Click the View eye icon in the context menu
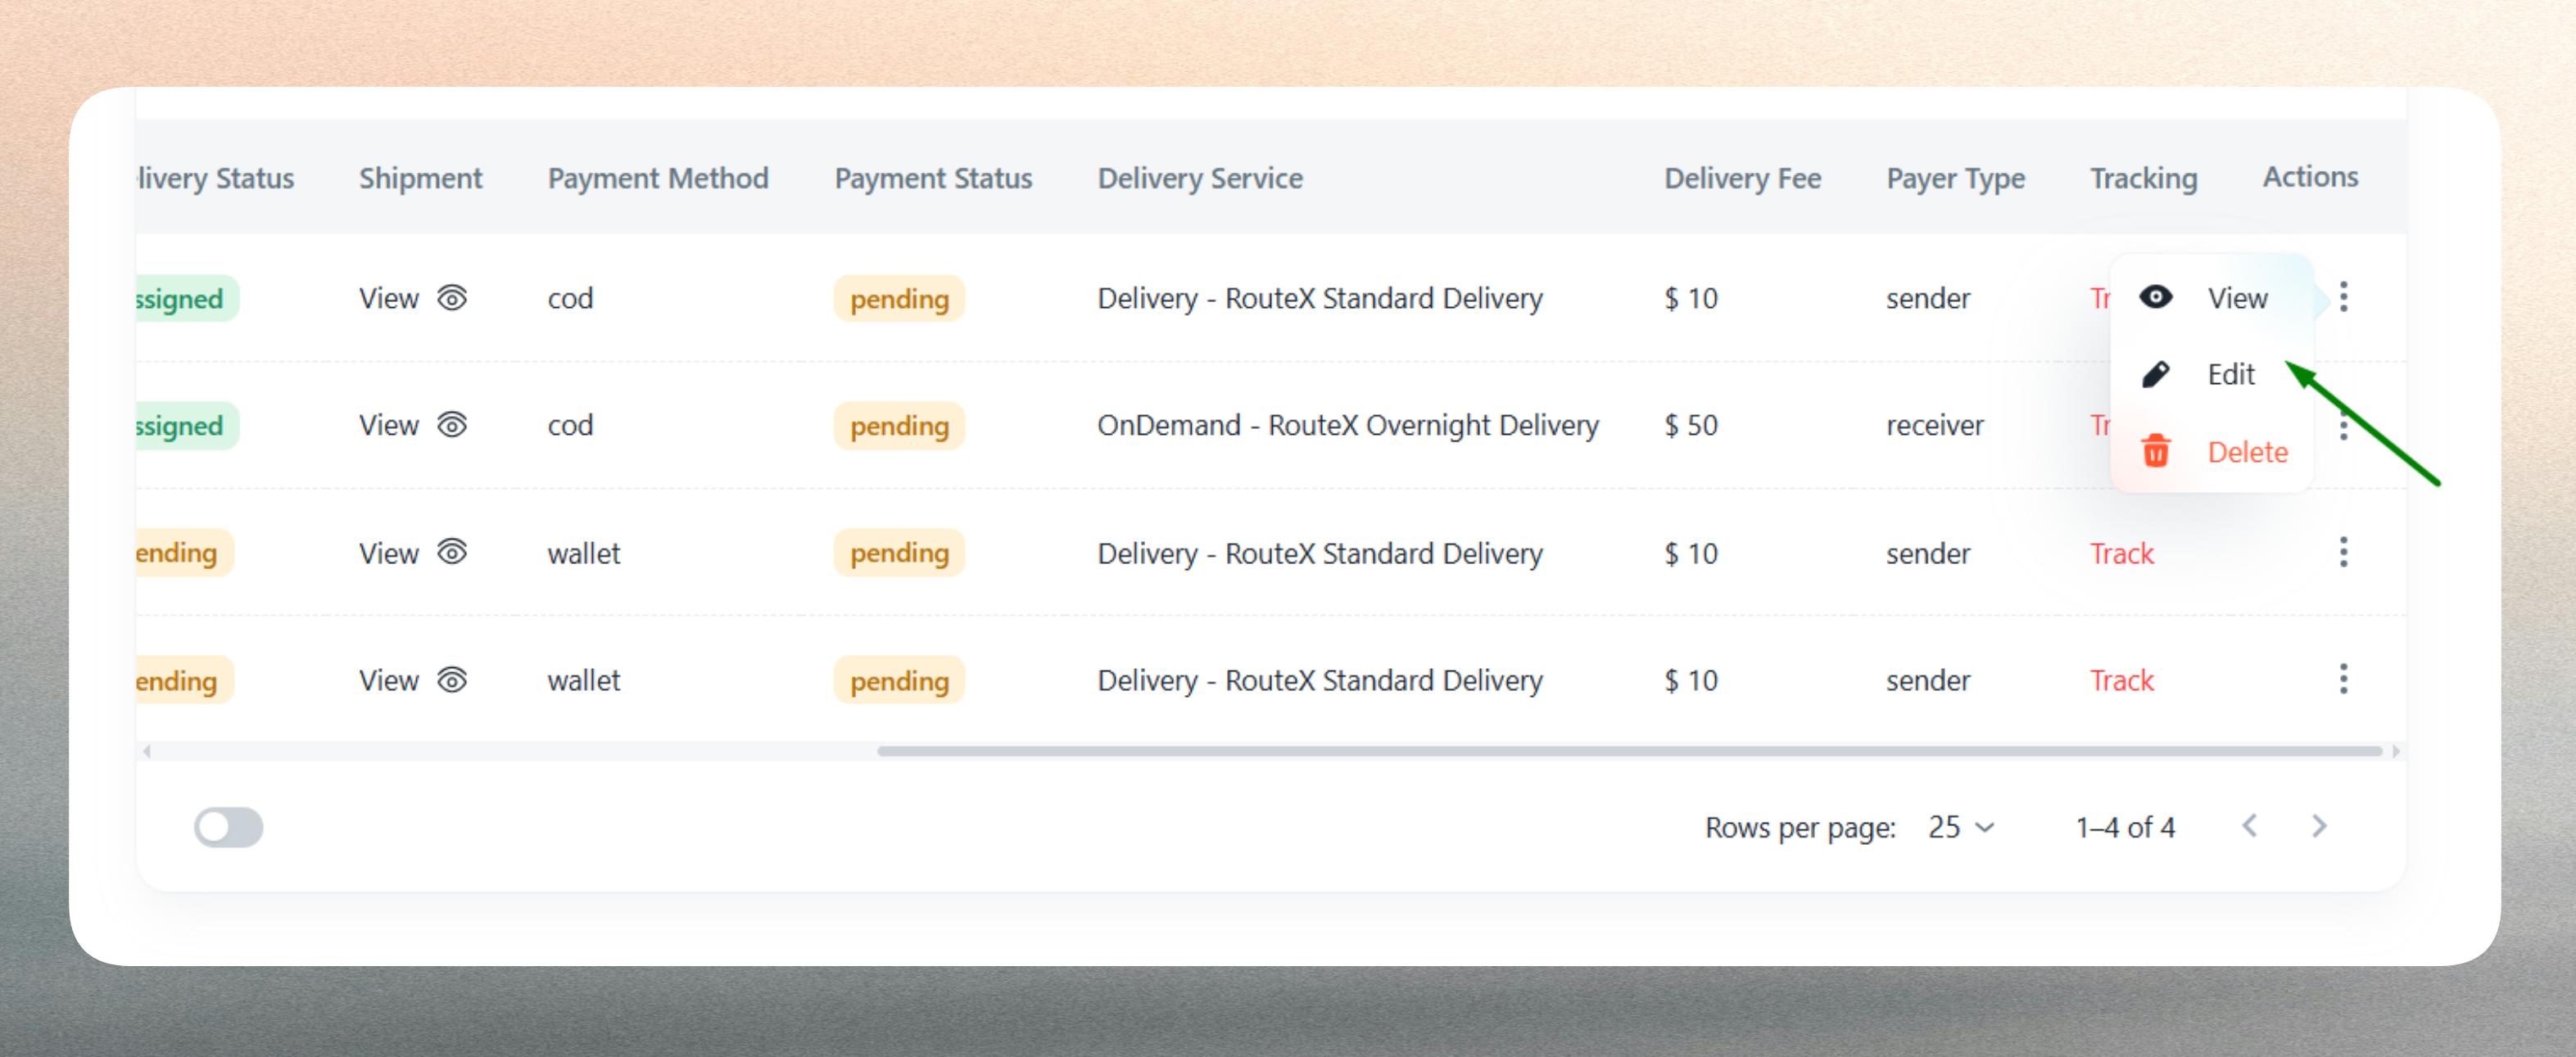 point(2157,297)
